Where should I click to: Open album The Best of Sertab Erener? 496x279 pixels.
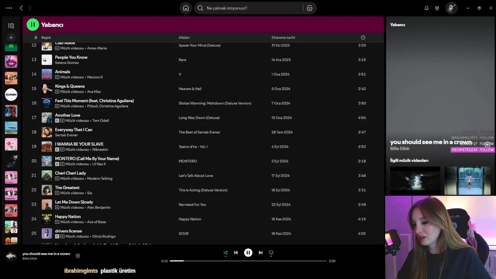tap(199, 132)
